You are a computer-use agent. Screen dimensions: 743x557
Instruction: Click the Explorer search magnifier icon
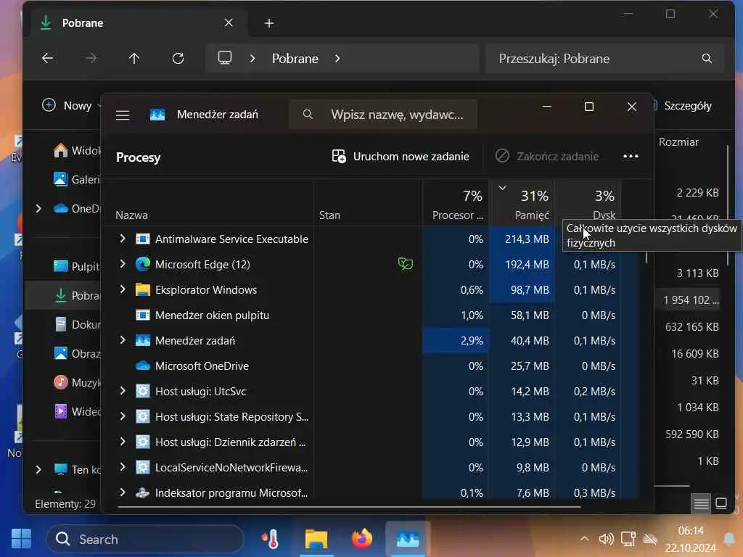(x=707, y=58)
